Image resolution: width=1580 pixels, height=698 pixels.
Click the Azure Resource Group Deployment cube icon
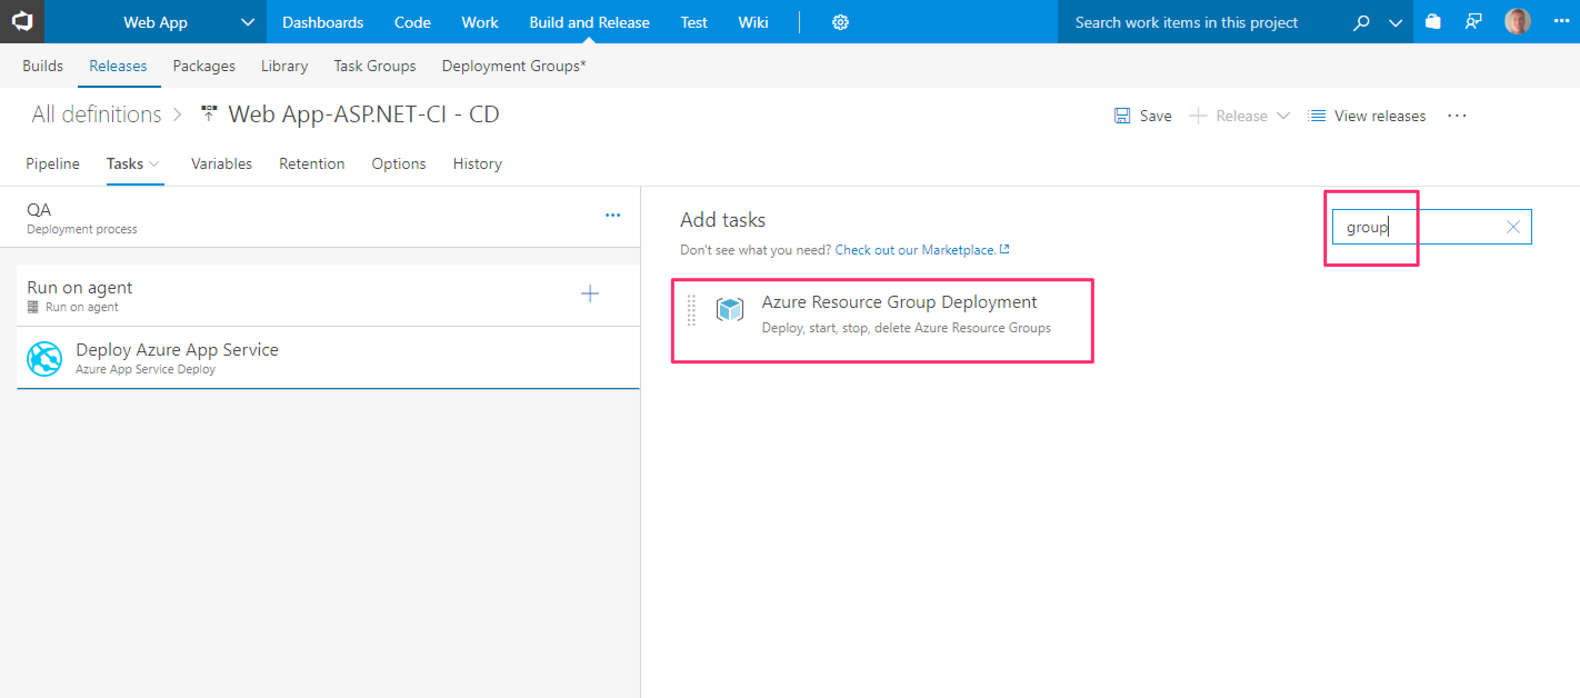(730, 309)
